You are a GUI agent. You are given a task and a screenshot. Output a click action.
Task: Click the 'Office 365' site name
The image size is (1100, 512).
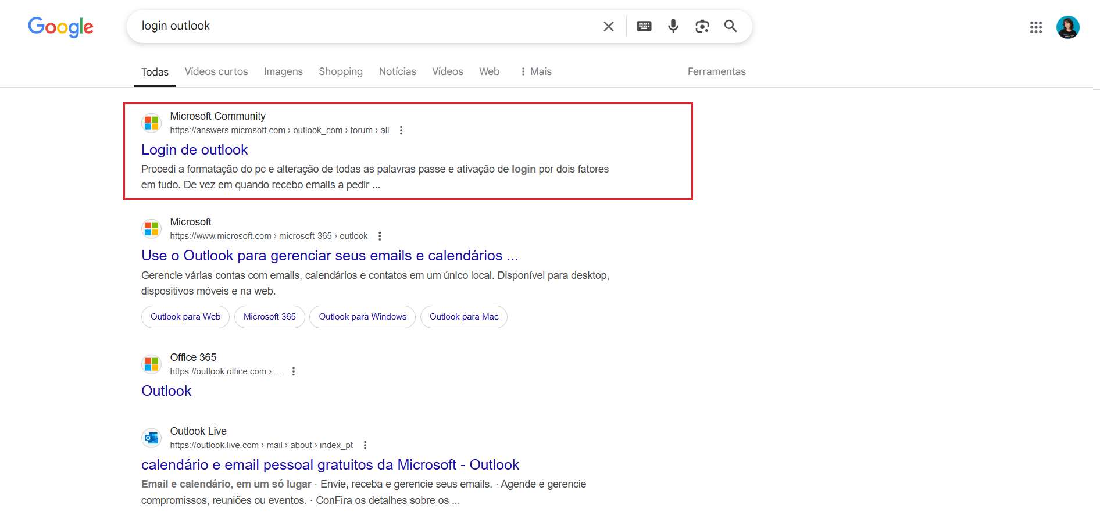point(193,357)
